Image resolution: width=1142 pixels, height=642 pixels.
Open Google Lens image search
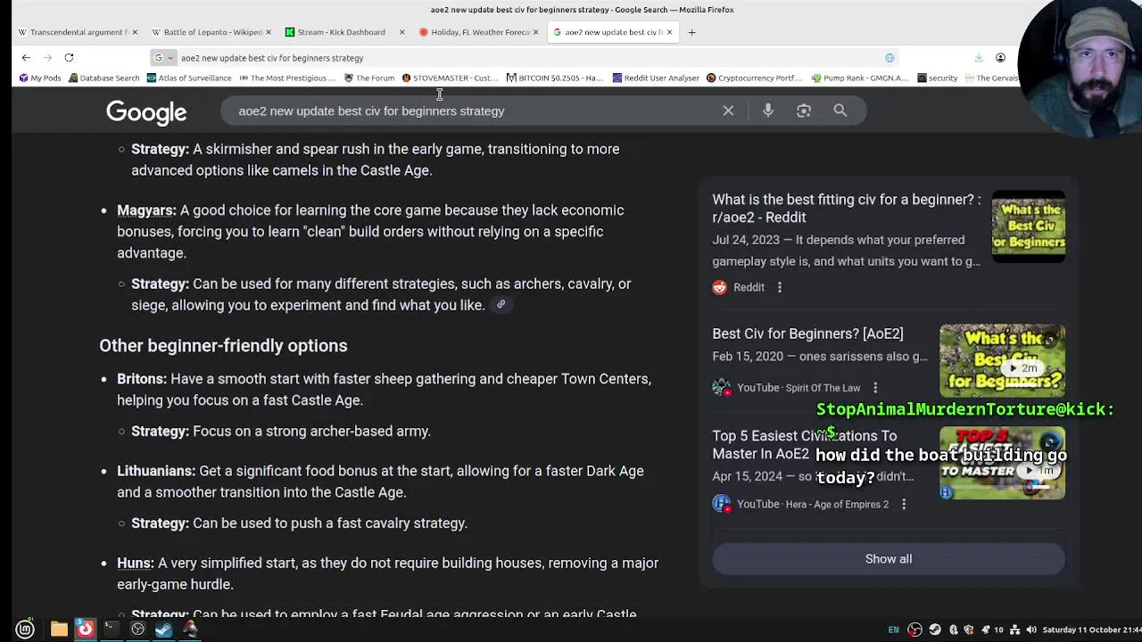coord(804,111)
